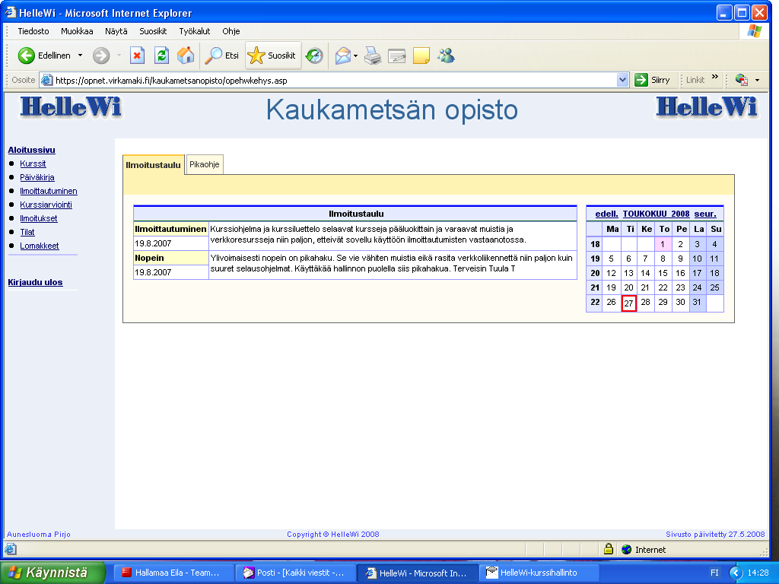Image resolution: width=779 pixels, height=584 pixels.
Task: Click the Käynnistä start button
Action: click(52, 573)
